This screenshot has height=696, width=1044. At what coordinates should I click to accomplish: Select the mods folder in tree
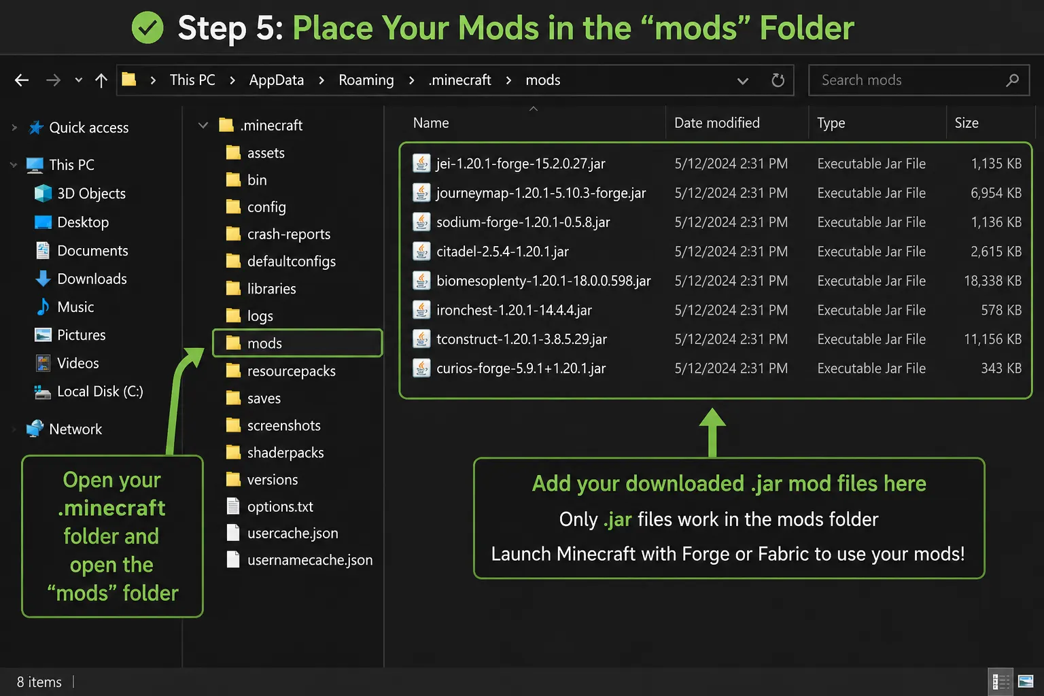(x=297, y=343)
